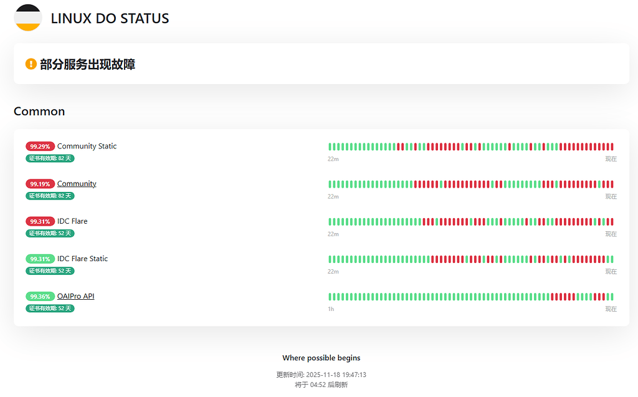
Task: Click the 99.36% OAIPro API badge
Action: point(40,296)
